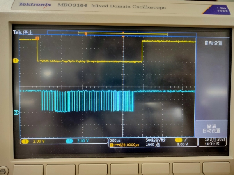Click the yellow channel 1 ground marker
Screen dimensions: 234x175
click(x=16, y=61)
